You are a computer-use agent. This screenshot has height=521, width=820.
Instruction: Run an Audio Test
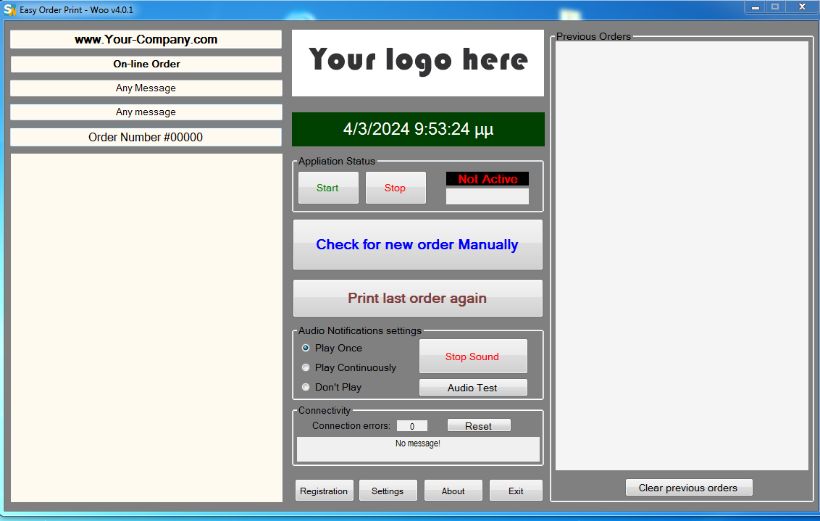473,387
